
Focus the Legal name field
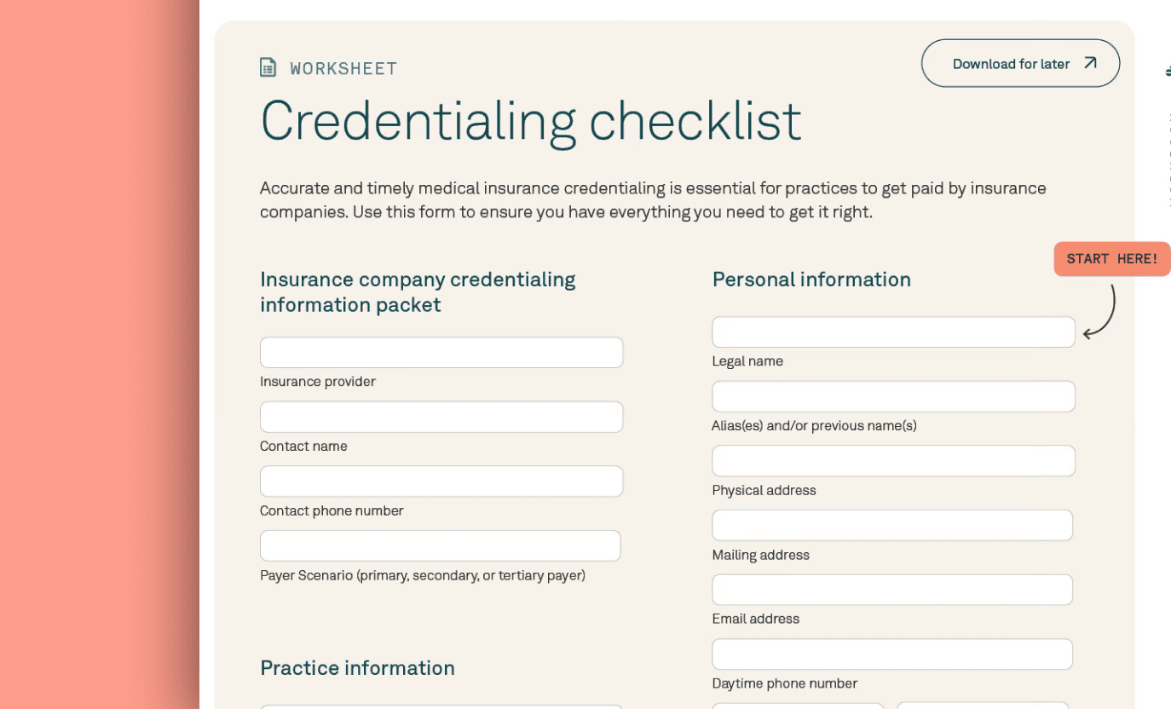click(x=892, y=332)
